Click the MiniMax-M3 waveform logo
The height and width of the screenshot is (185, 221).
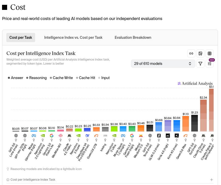pyautogui.click(x=61, y=136)
